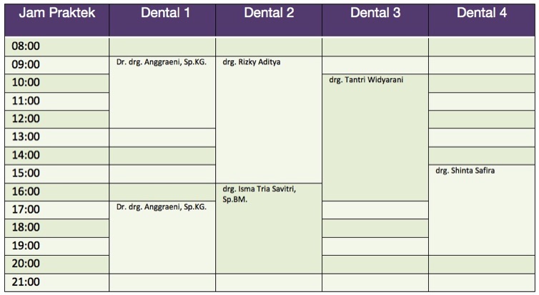This screenshot has height=295, width=539.
Task: Click the empty Dental 4 cell at 08:00
Action: (483, 46)
